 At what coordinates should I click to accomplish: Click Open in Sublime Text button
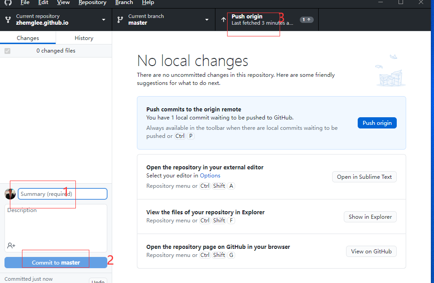[x=364, y=177]
